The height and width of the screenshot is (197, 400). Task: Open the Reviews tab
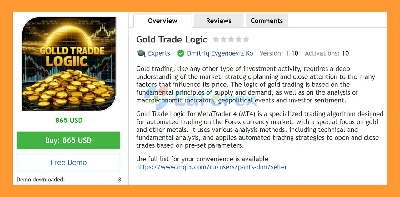click(x=219, y=21)
